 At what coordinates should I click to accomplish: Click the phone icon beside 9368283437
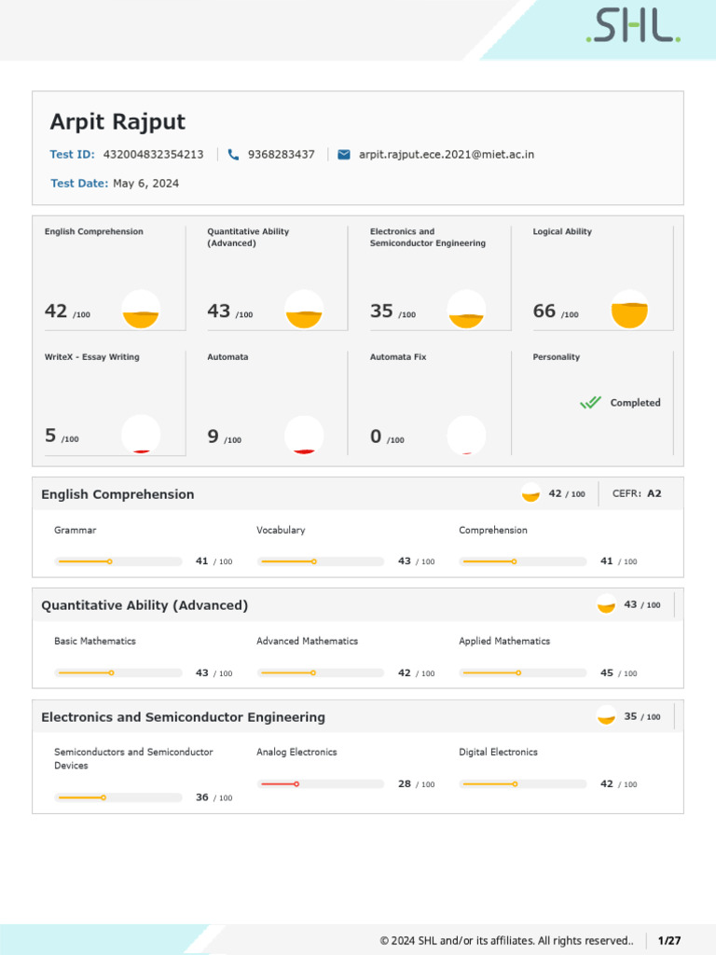coord(233,154)
